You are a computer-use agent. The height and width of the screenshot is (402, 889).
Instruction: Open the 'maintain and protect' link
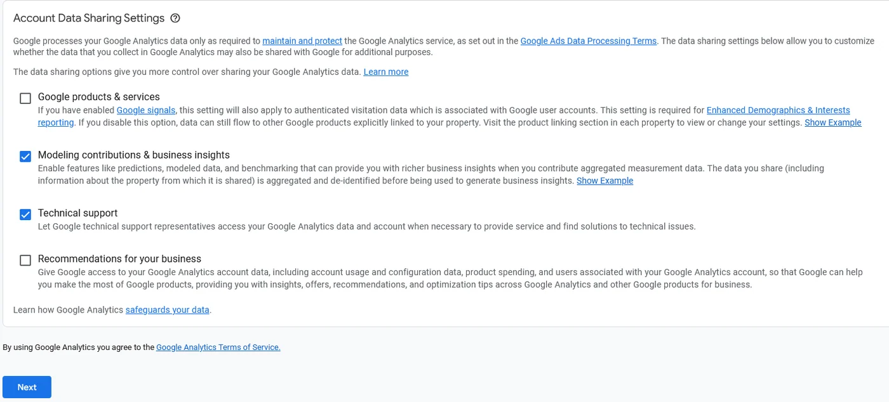(302, 41)
